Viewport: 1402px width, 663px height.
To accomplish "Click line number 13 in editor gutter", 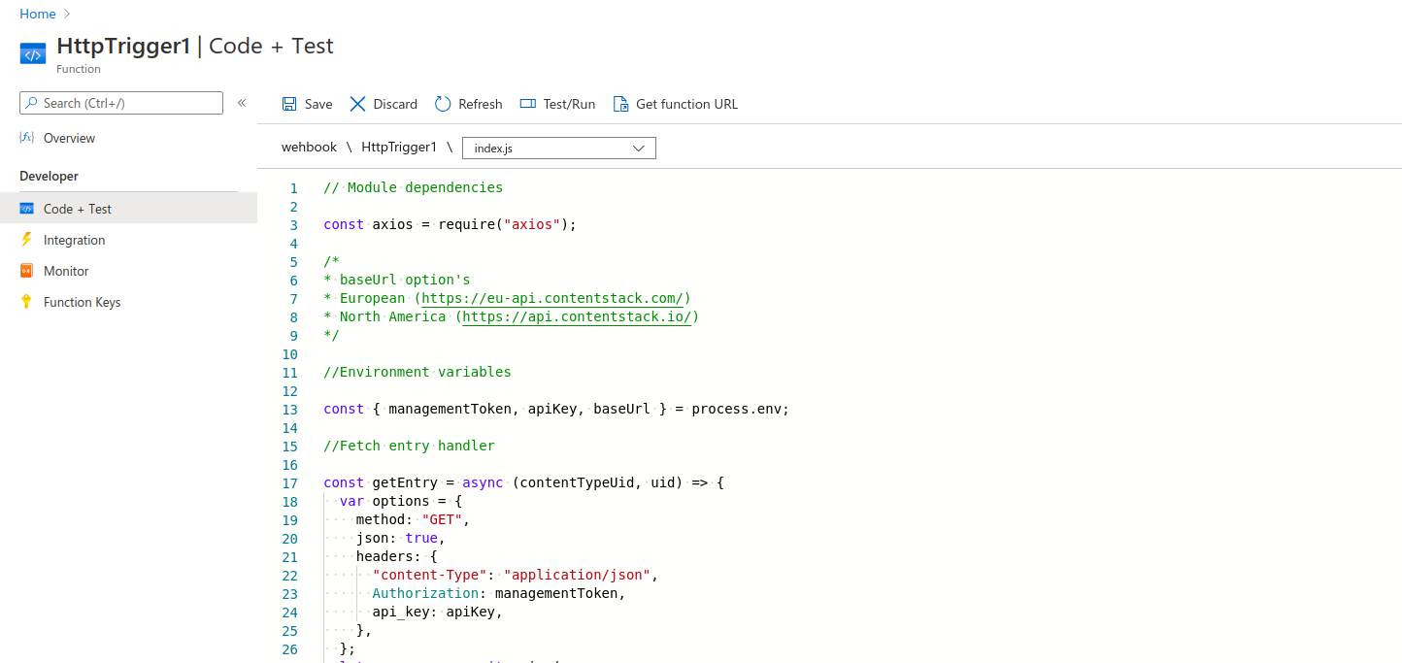I will (x=289, y=410).
